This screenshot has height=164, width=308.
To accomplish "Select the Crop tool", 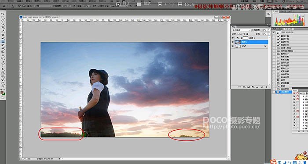I will pyautogui.click(x=4, y=27).
